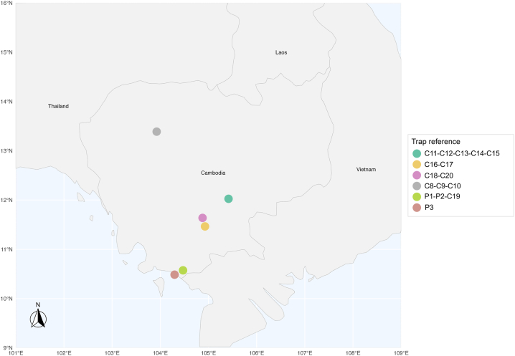
Task: Click the Laos country label
Action: coord(281,52)
